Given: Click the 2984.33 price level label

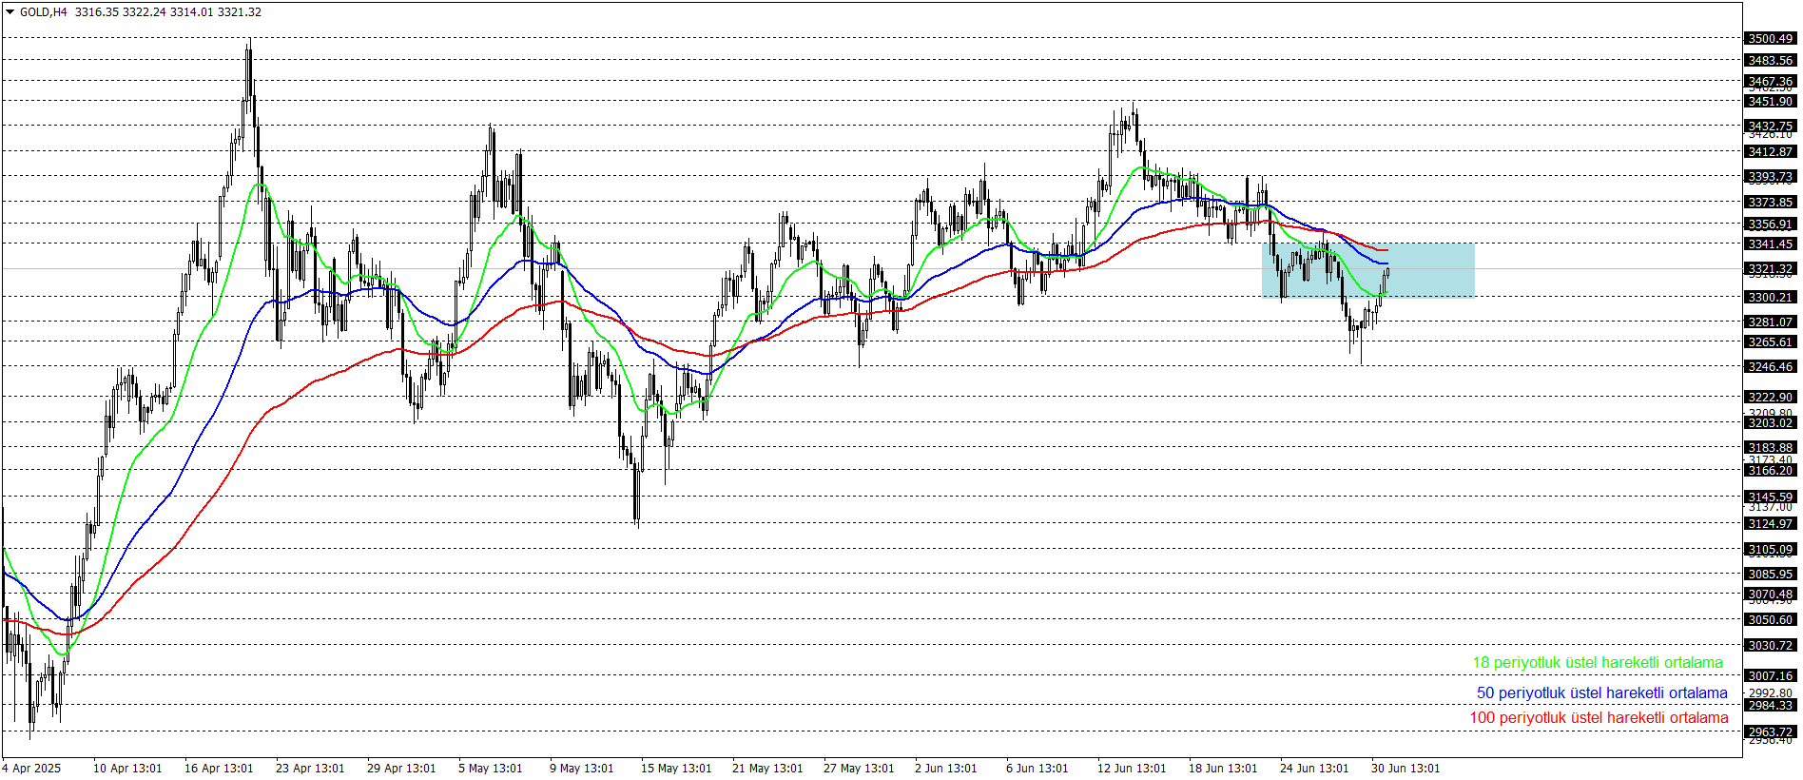Looking at the screenshot, I should [1771, 706].
